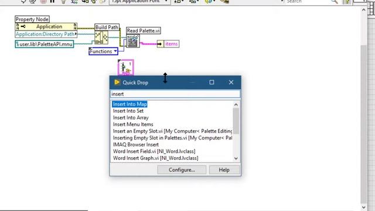Select the Read Palette.vi node icon
This screenshot has height=211, width=375.
pos(133,41)
